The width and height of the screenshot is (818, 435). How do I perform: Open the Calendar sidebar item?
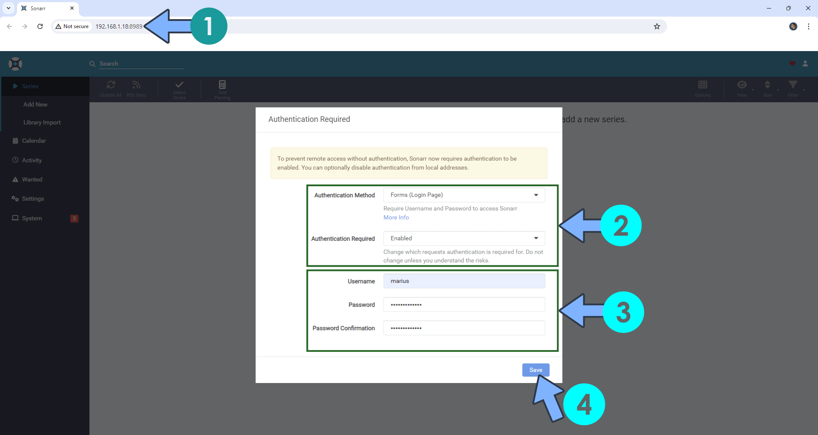point(34,141)
